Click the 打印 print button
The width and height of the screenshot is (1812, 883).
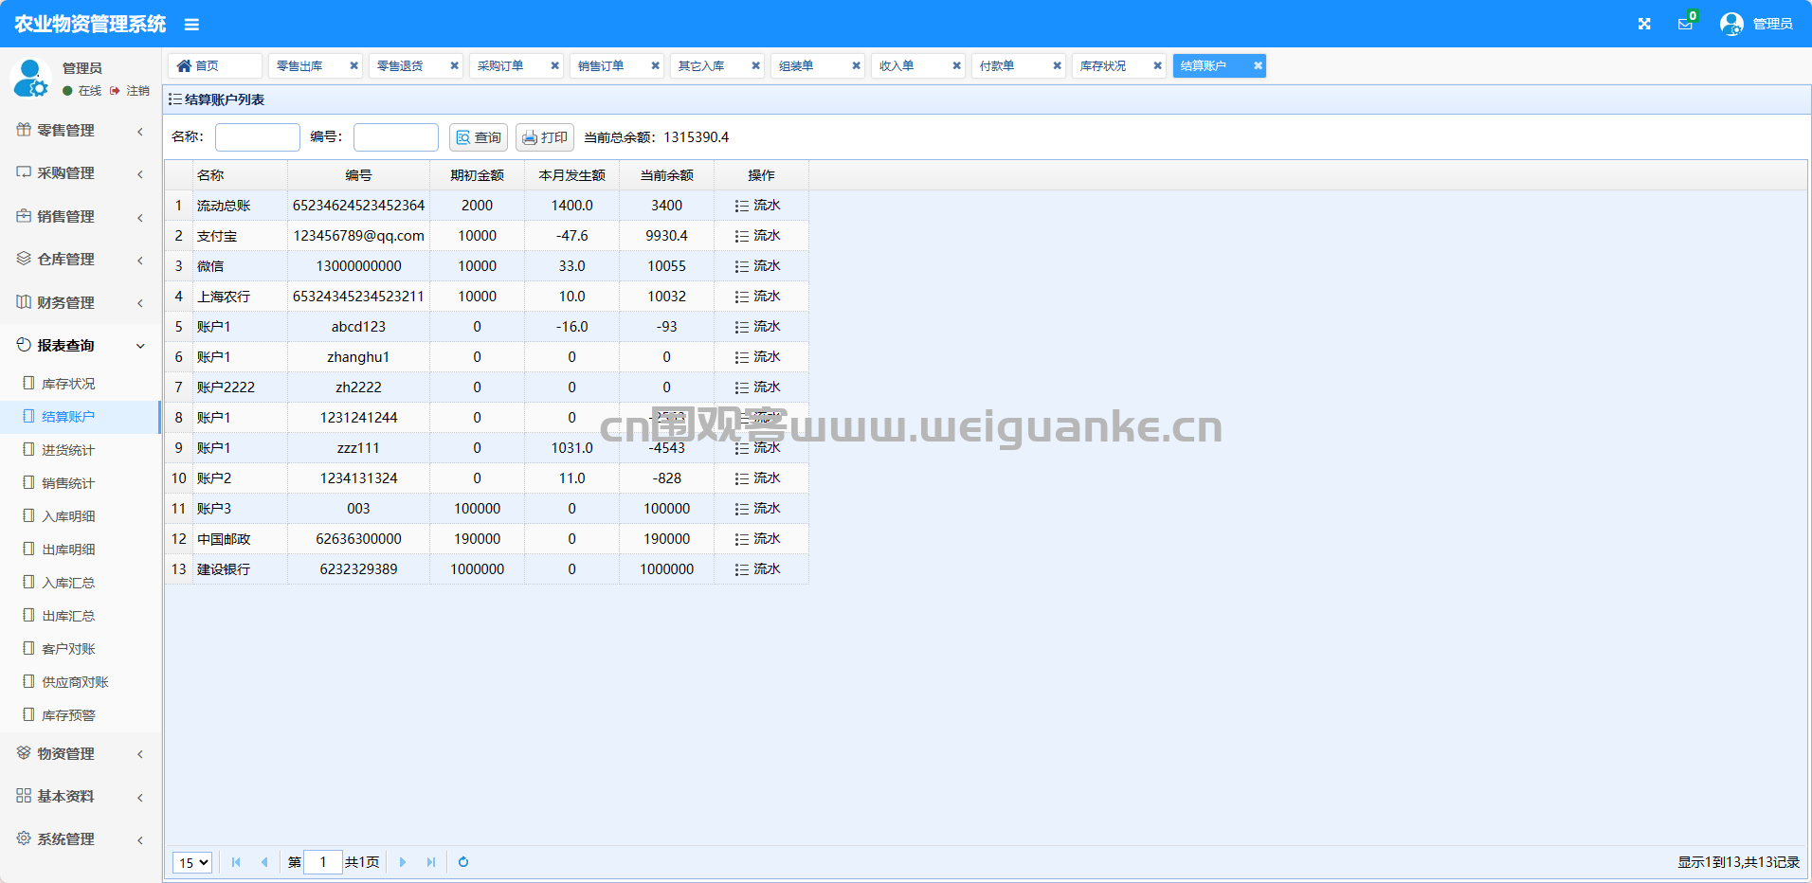(x=545, y=137)
